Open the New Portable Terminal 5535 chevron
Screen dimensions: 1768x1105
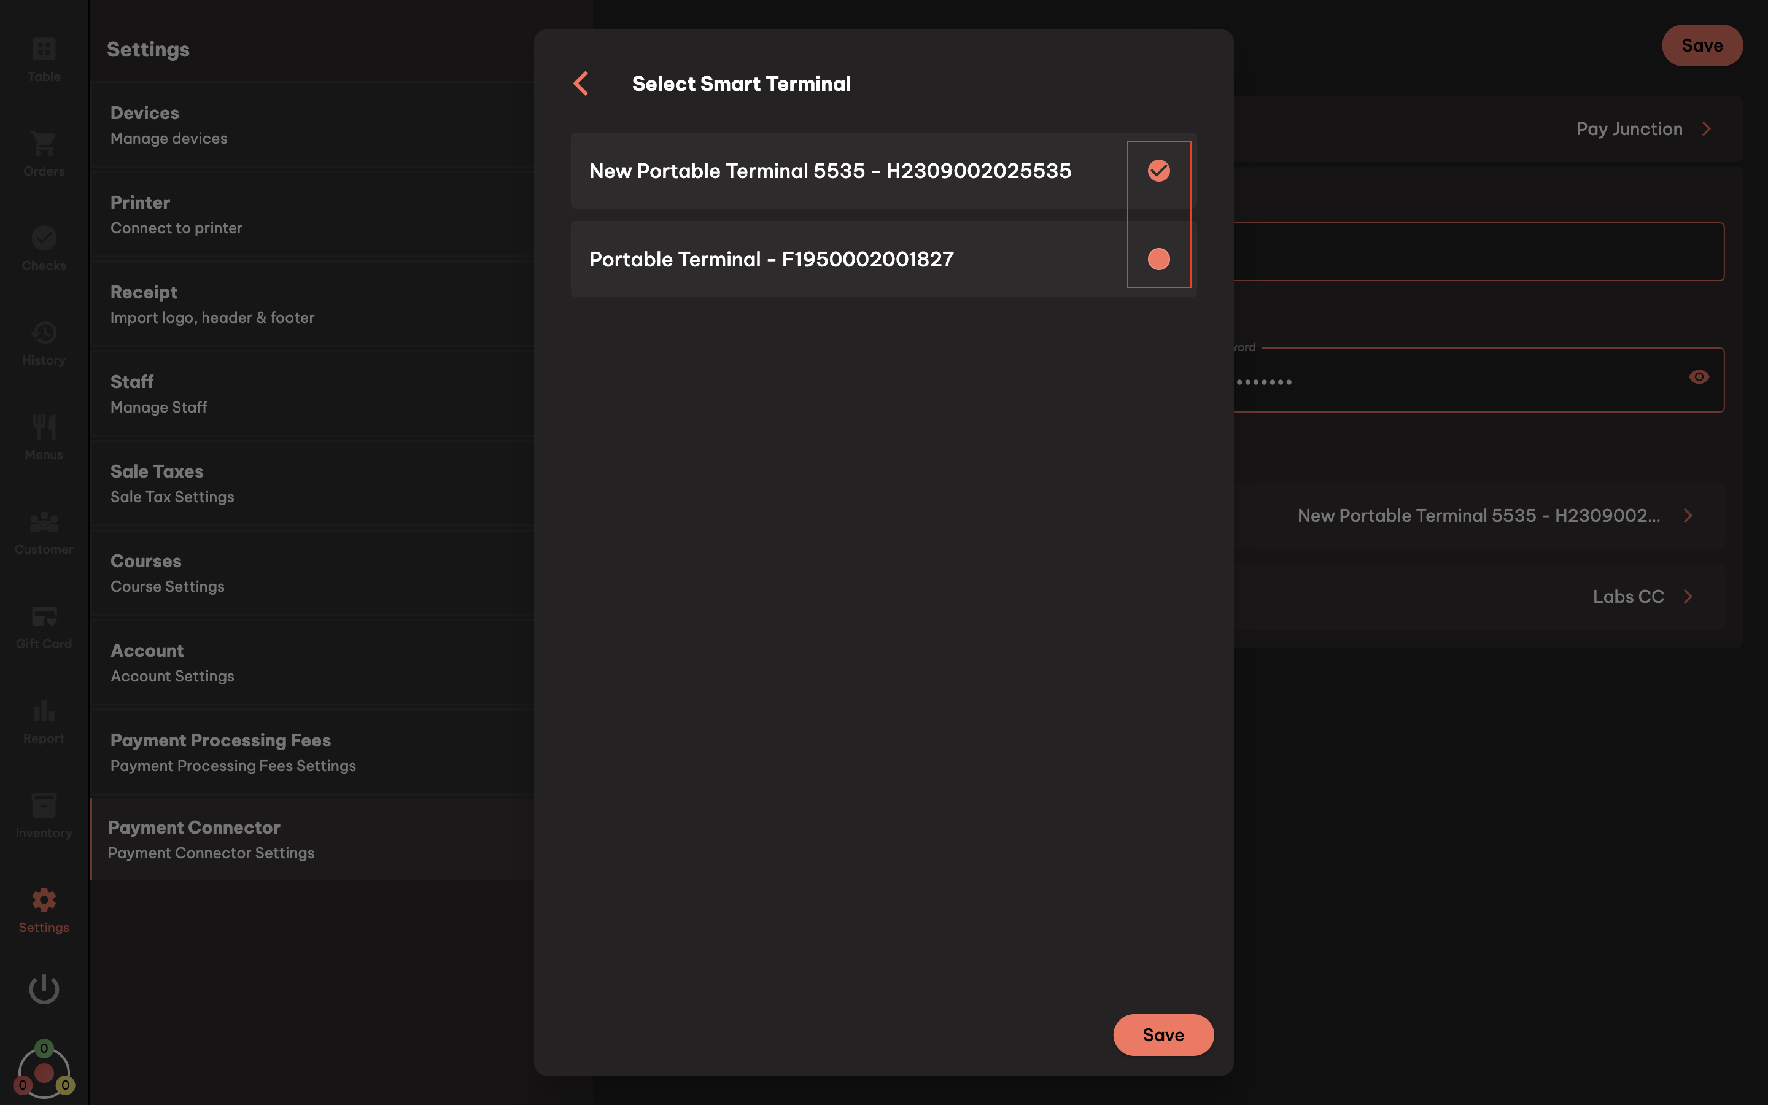(x=1688, y=516)
